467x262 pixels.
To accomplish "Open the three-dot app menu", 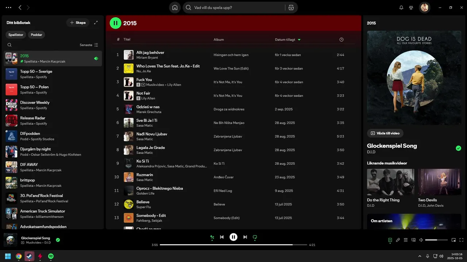I will click(9, 7).
